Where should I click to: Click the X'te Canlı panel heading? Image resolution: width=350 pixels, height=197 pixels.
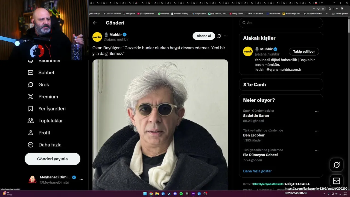coord(254,85)
